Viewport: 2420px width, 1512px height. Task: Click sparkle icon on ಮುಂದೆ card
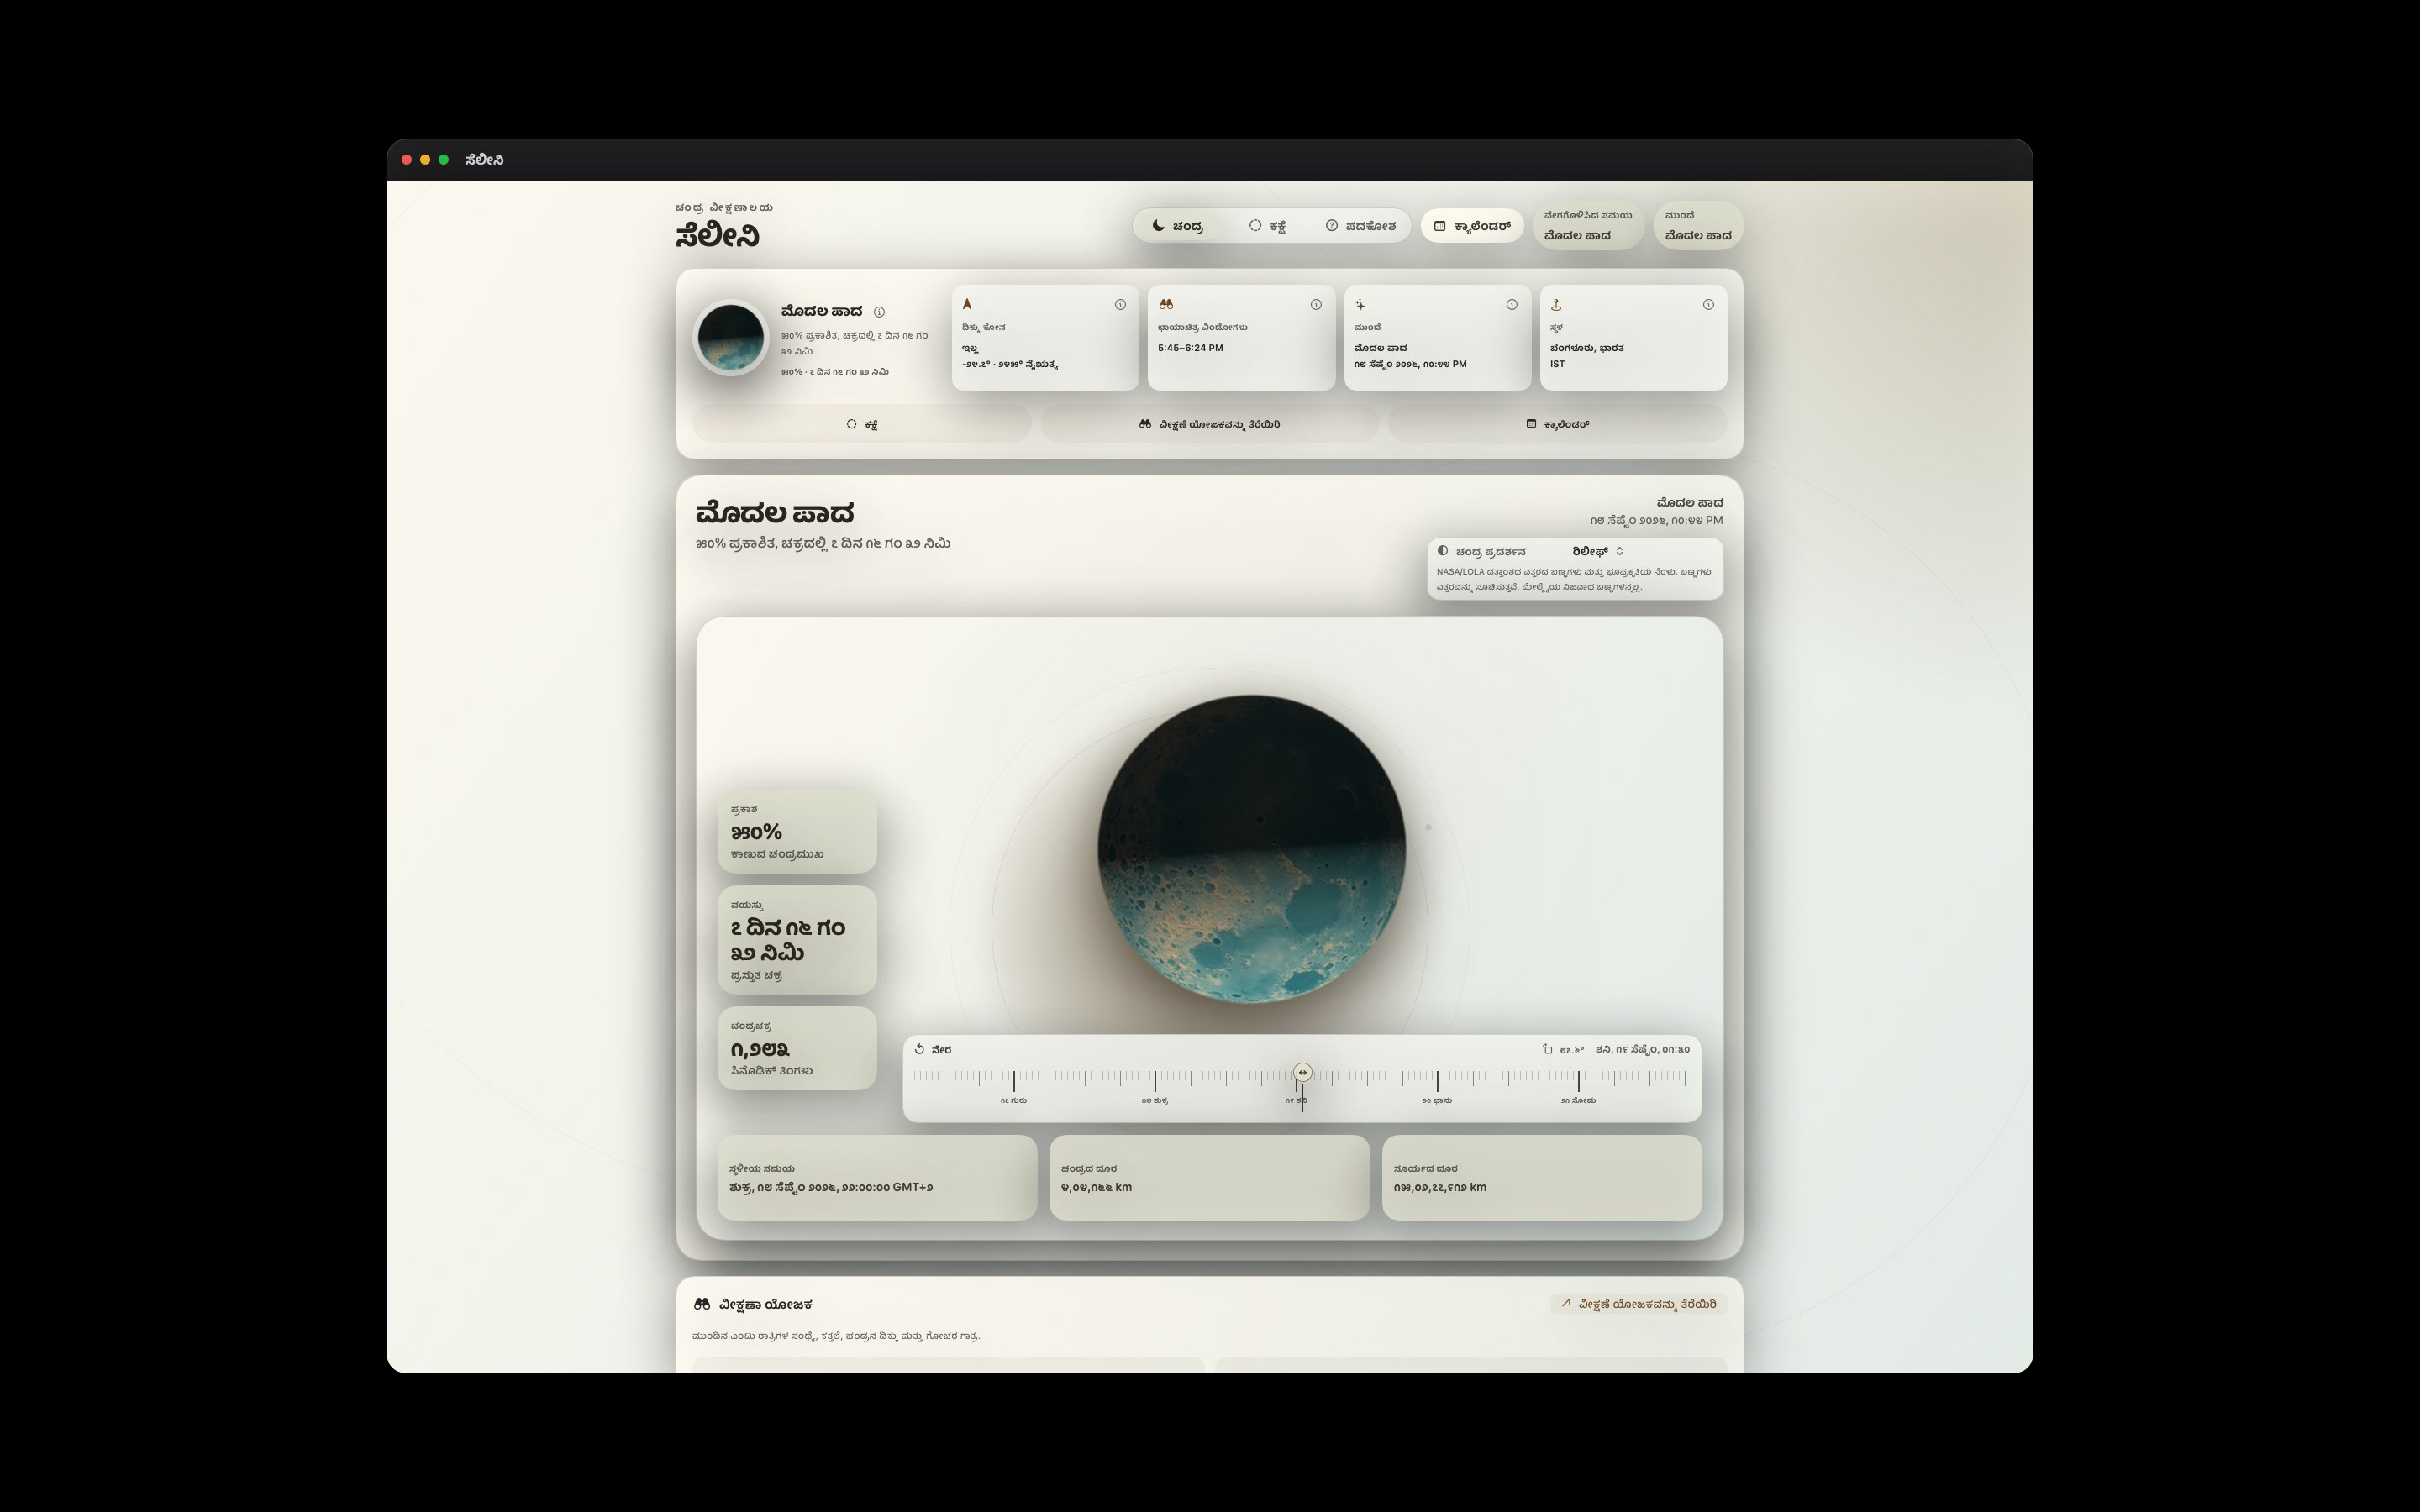pyautogui.click(x=1360, y=304)
